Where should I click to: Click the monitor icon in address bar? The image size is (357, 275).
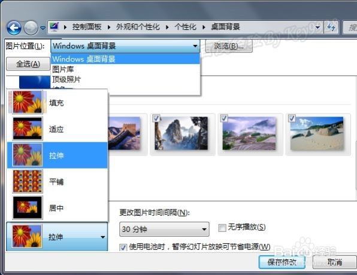(x=55, y=27)
